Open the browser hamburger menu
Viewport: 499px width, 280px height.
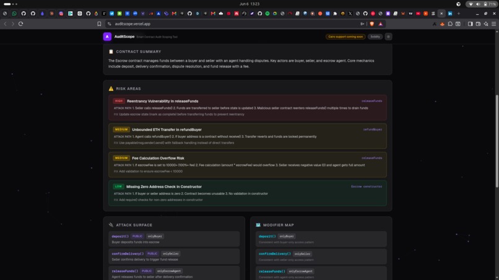point(493,24)
